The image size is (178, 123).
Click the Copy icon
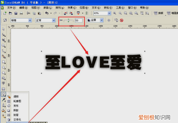coord(34,13)
